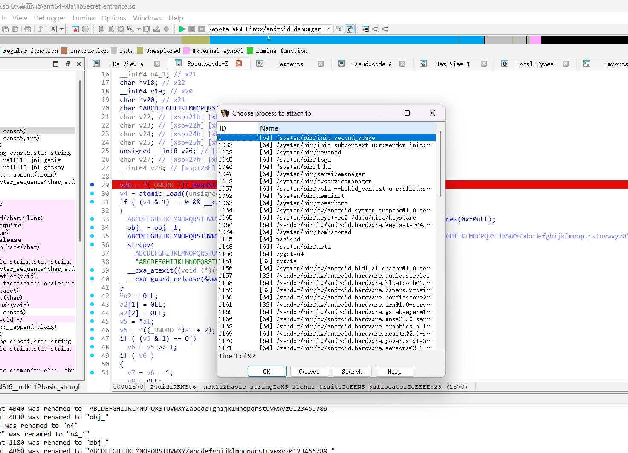
Task: Click the terminate process stop icon
Action: tap(201, 29)
